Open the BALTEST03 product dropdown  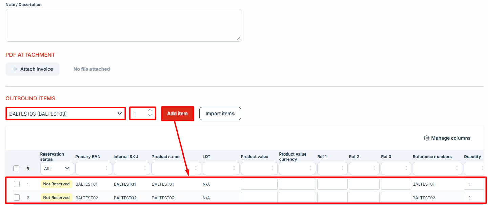66,114
